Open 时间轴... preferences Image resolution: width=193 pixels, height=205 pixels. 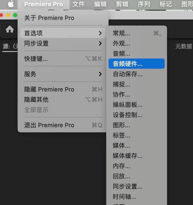pos(137,196)
